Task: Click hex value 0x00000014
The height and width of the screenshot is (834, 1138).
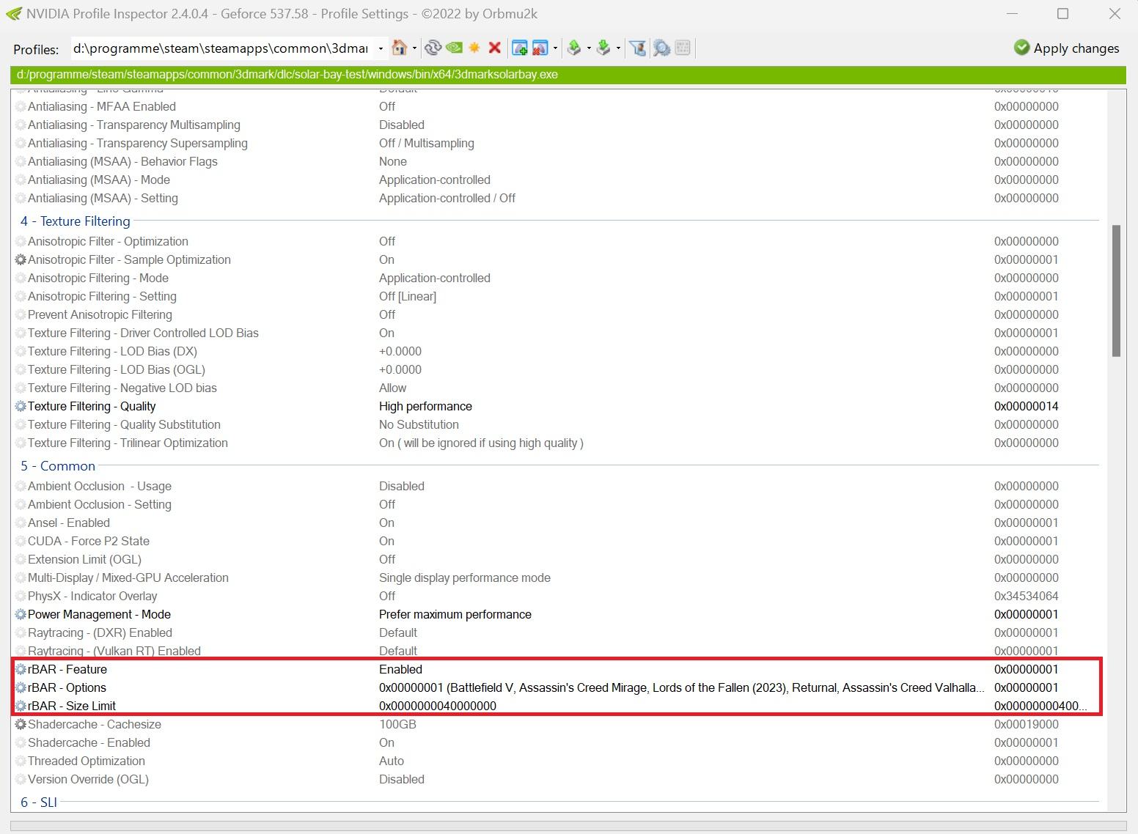Action: (x=1027, y=406)
